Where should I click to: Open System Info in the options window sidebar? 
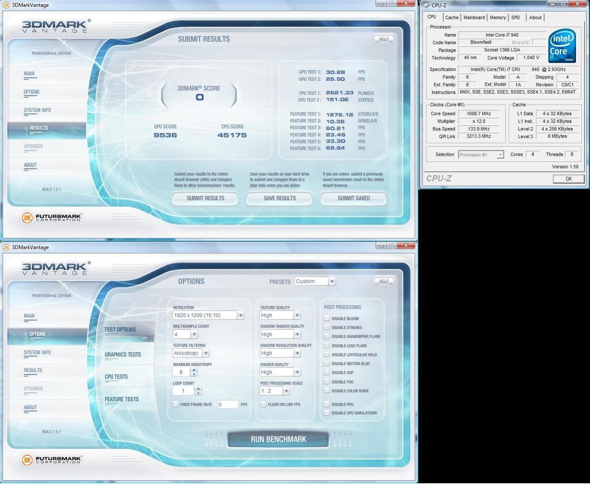tap(37, 352)
